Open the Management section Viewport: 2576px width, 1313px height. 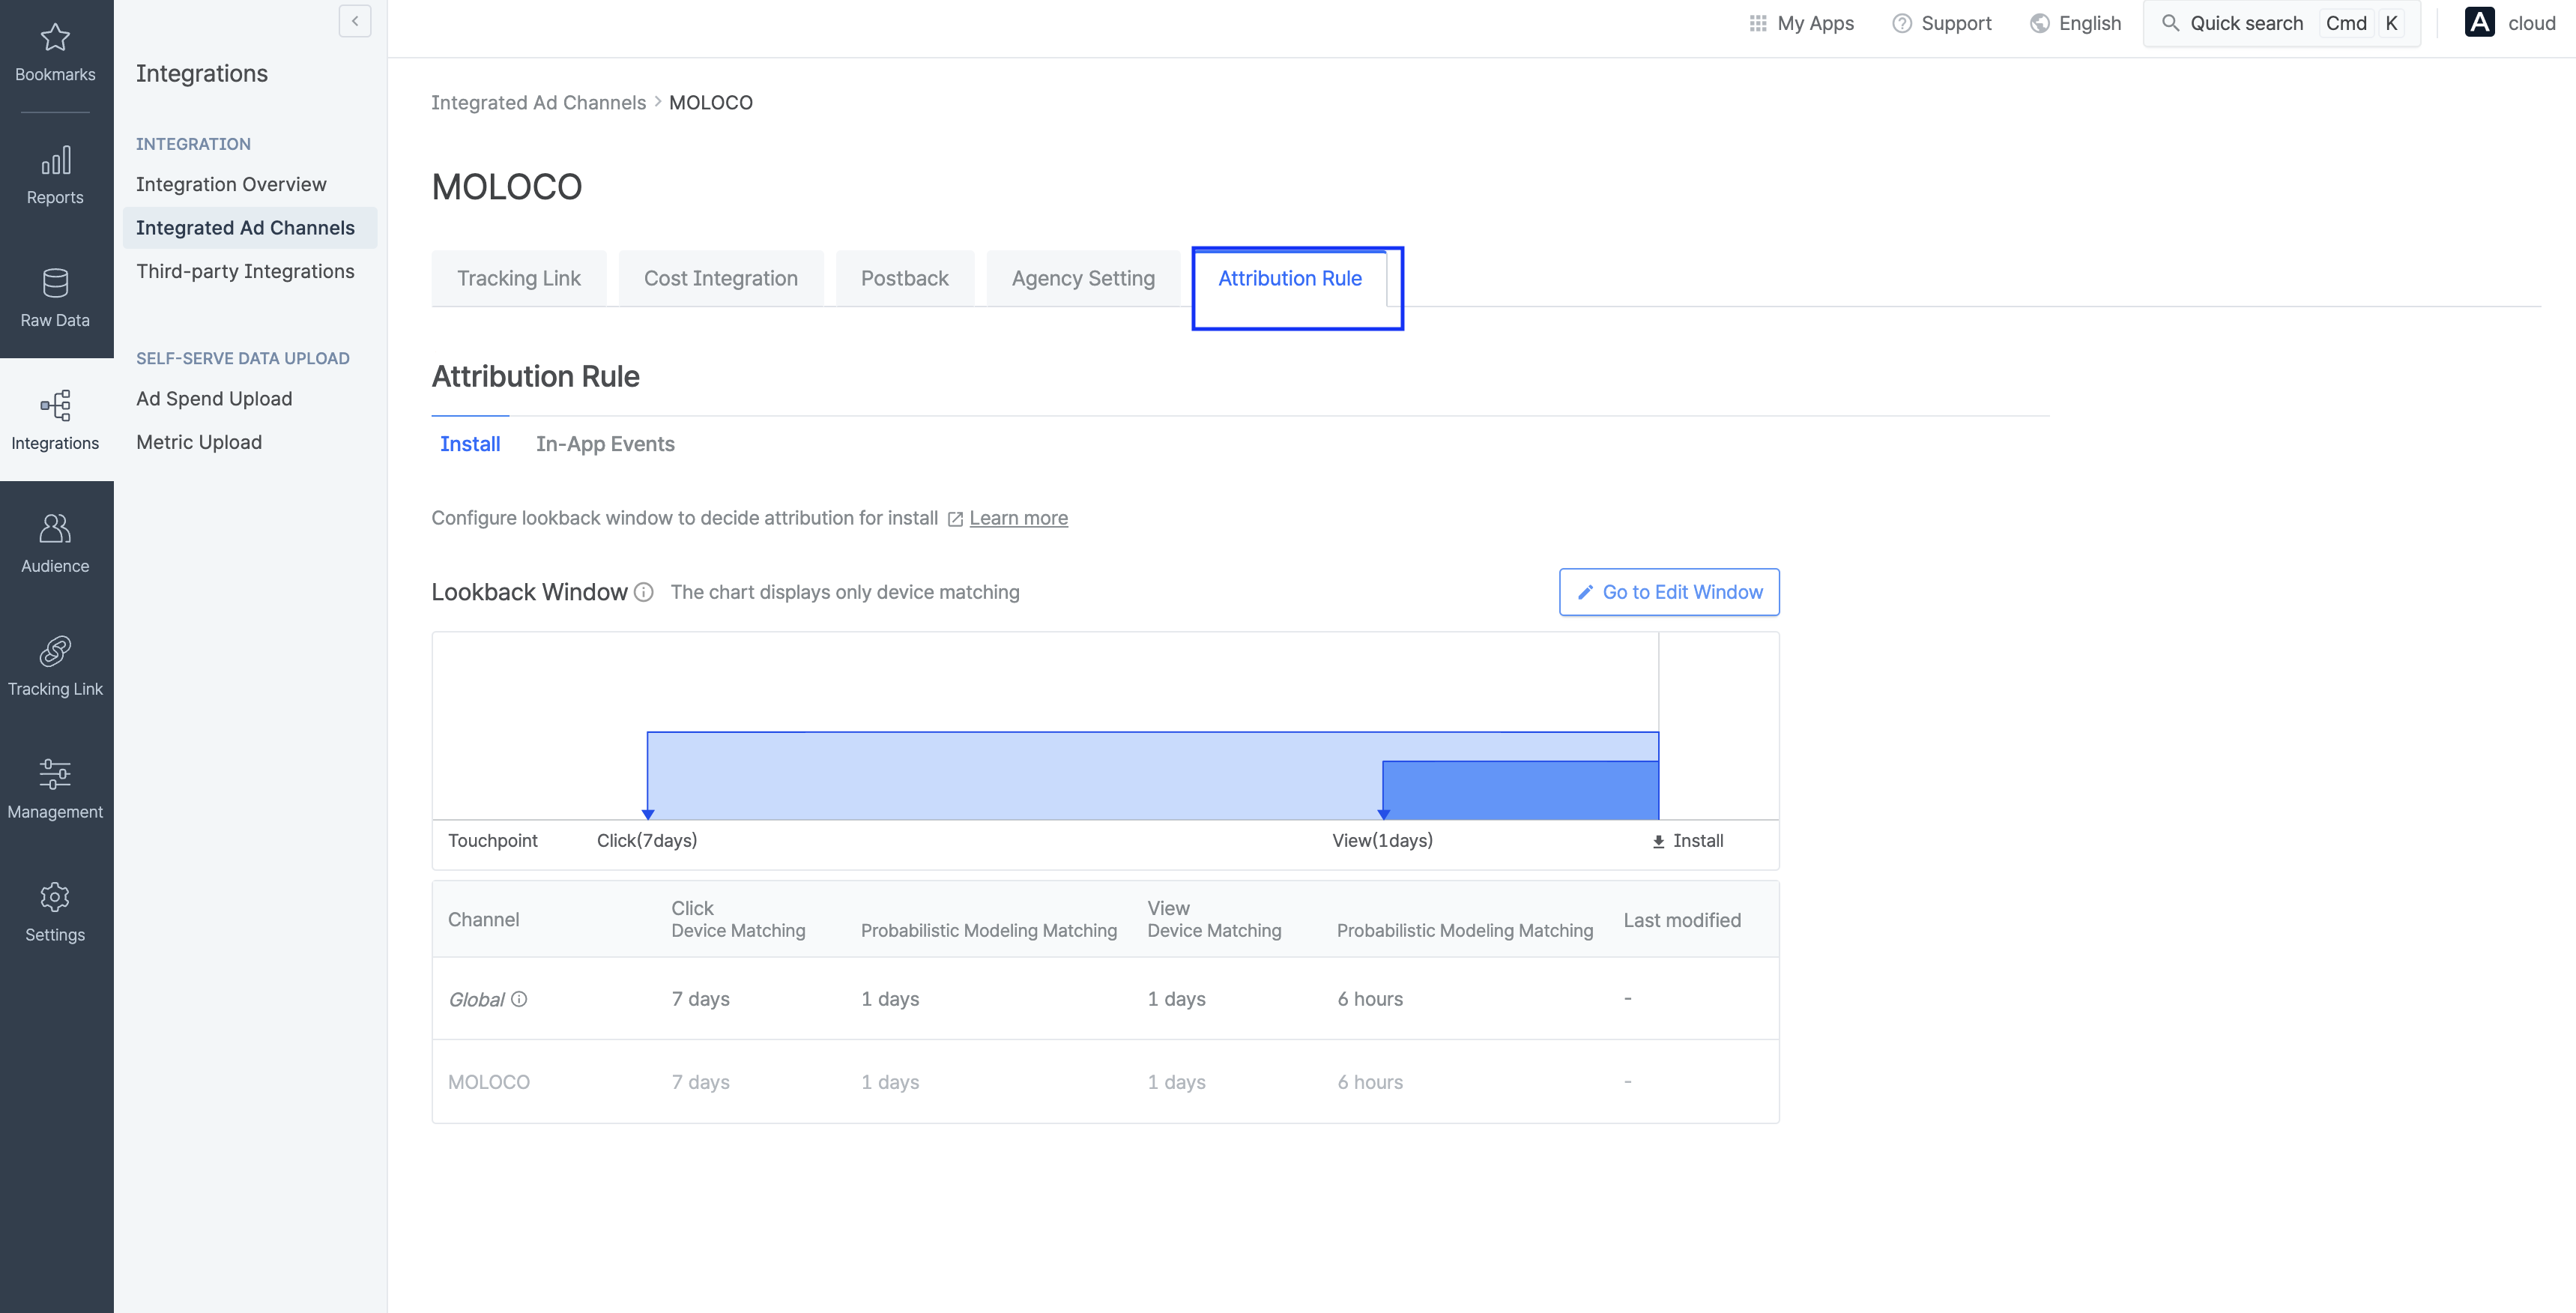(55, 791)
